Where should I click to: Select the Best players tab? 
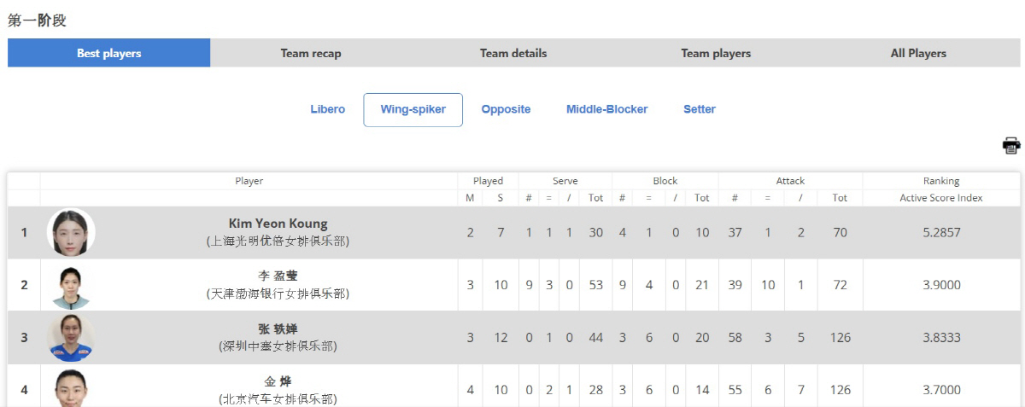[x=109, y=53]
